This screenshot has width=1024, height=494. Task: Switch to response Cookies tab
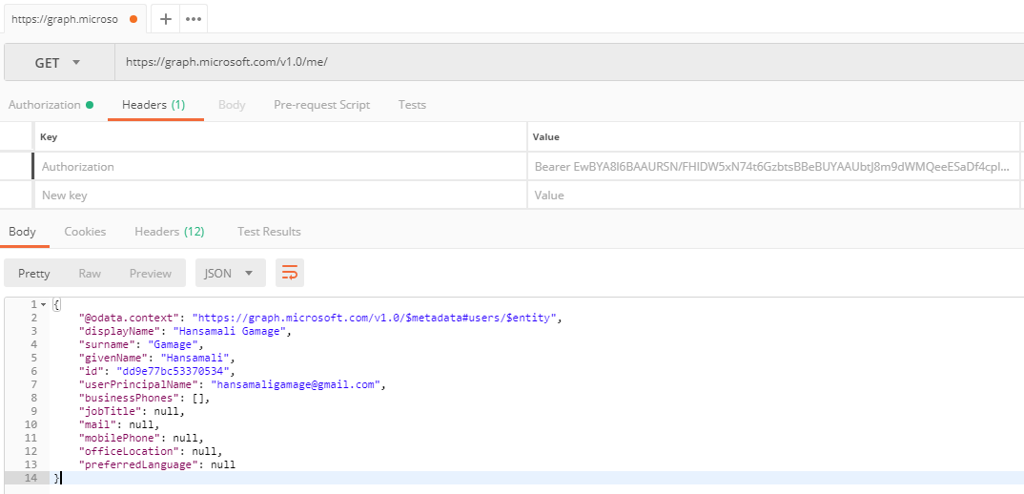85,232
